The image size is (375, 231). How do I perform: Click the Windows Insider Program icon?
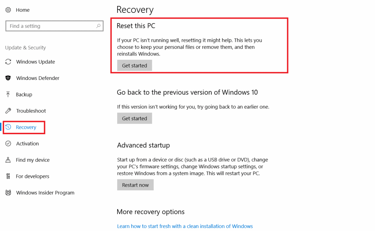[x=8, y=192]
